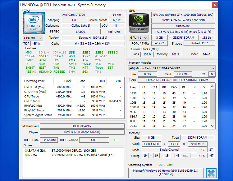Select the 1333 frequency memory timing row
233x181 pixels.
[168, 93]
